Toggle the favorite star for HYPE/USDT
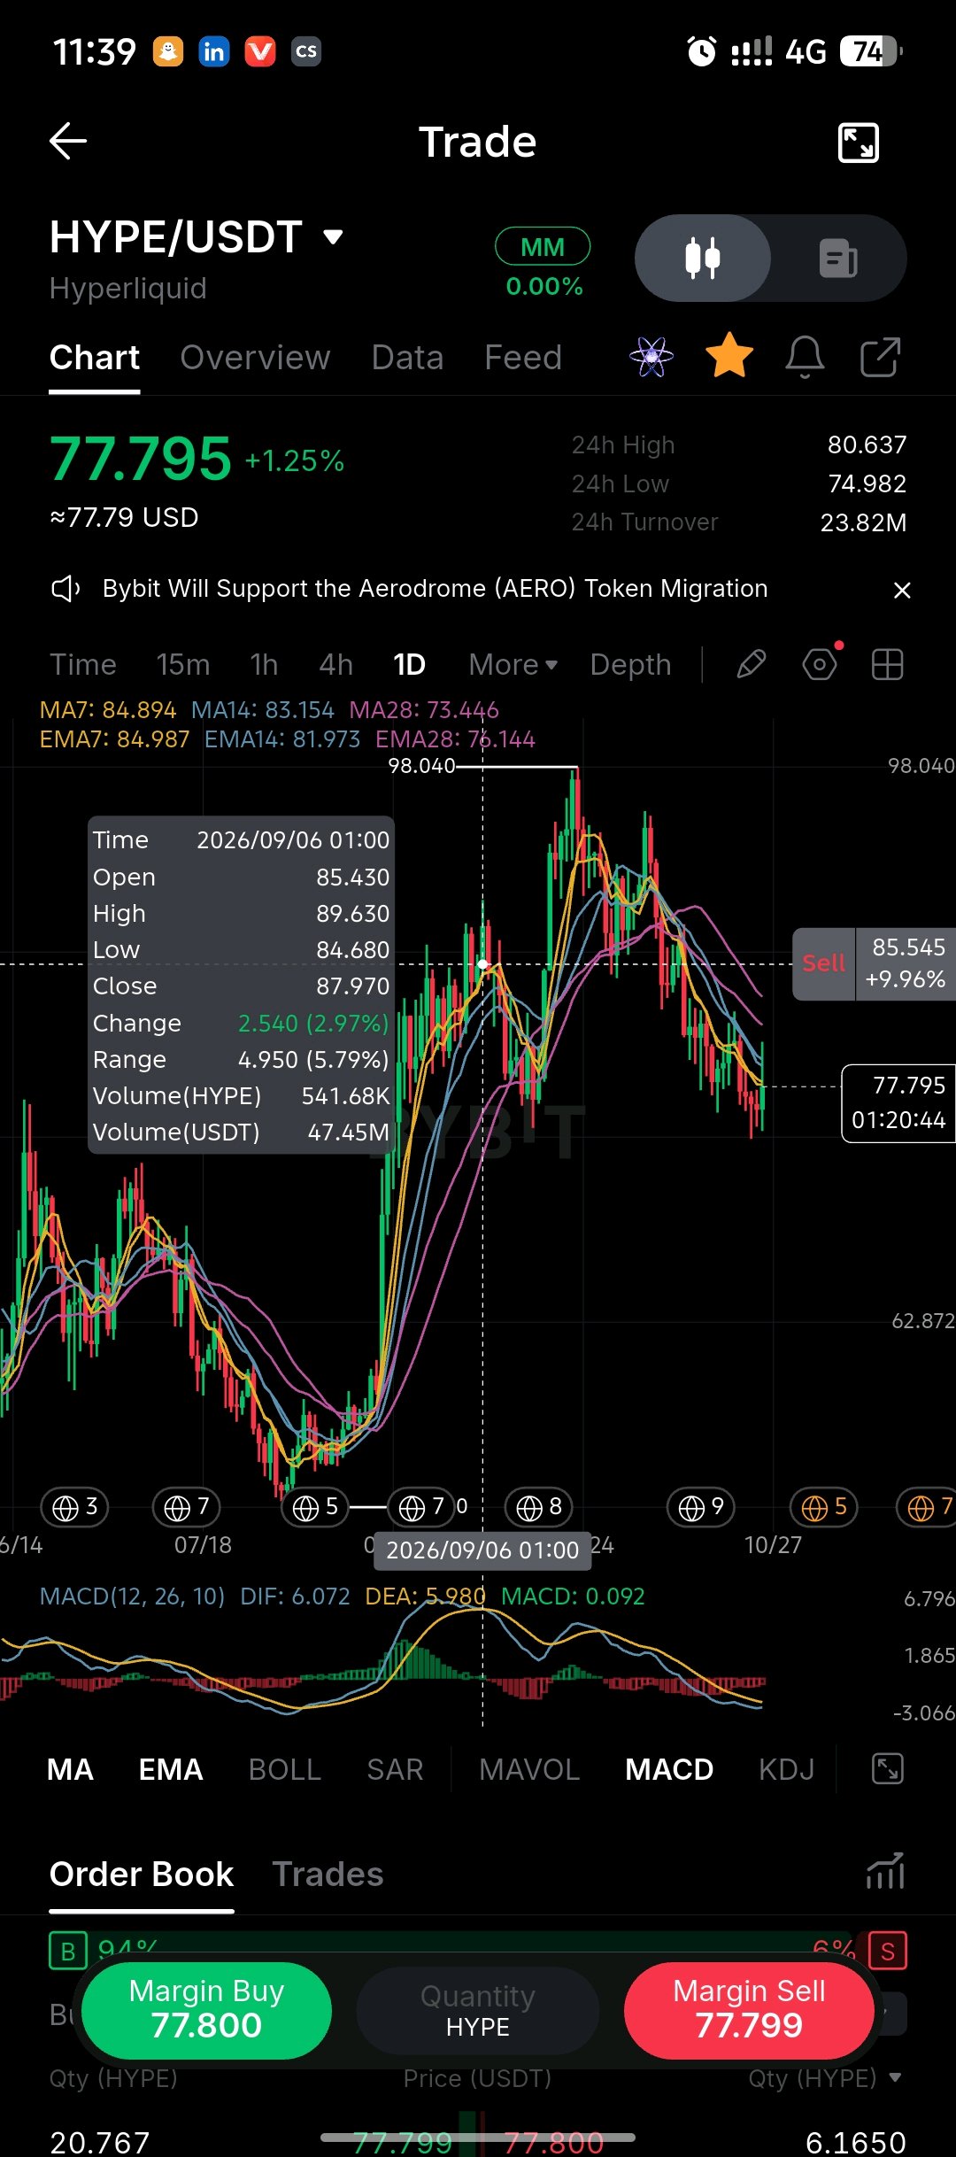956x2157 pixels. coord(729,355)
